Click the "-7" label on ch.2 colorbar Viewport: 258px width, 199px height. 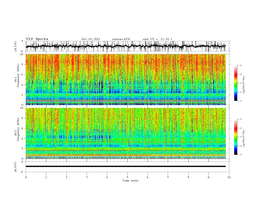[240, 154]
